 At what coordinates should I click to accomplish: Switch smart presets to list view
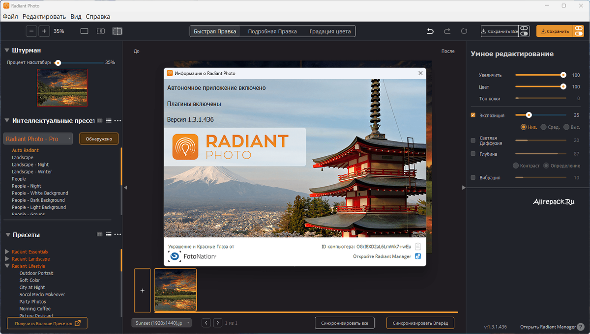click(x=109, y=120)
